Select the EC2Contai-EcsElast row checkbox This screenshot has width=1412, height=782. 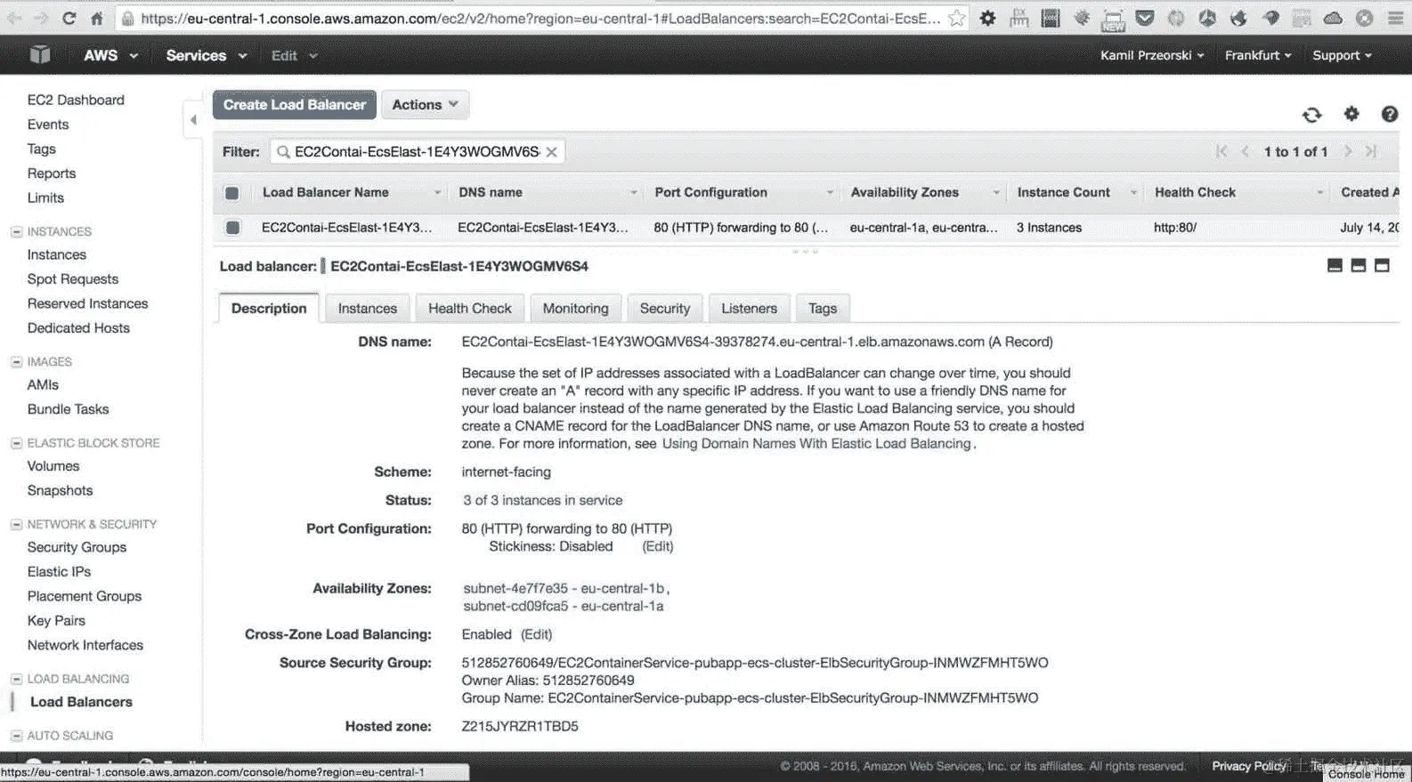[x=232, y=228]
